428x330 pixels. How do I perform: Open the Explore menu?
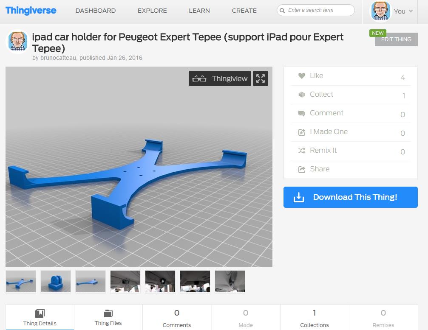152,11
